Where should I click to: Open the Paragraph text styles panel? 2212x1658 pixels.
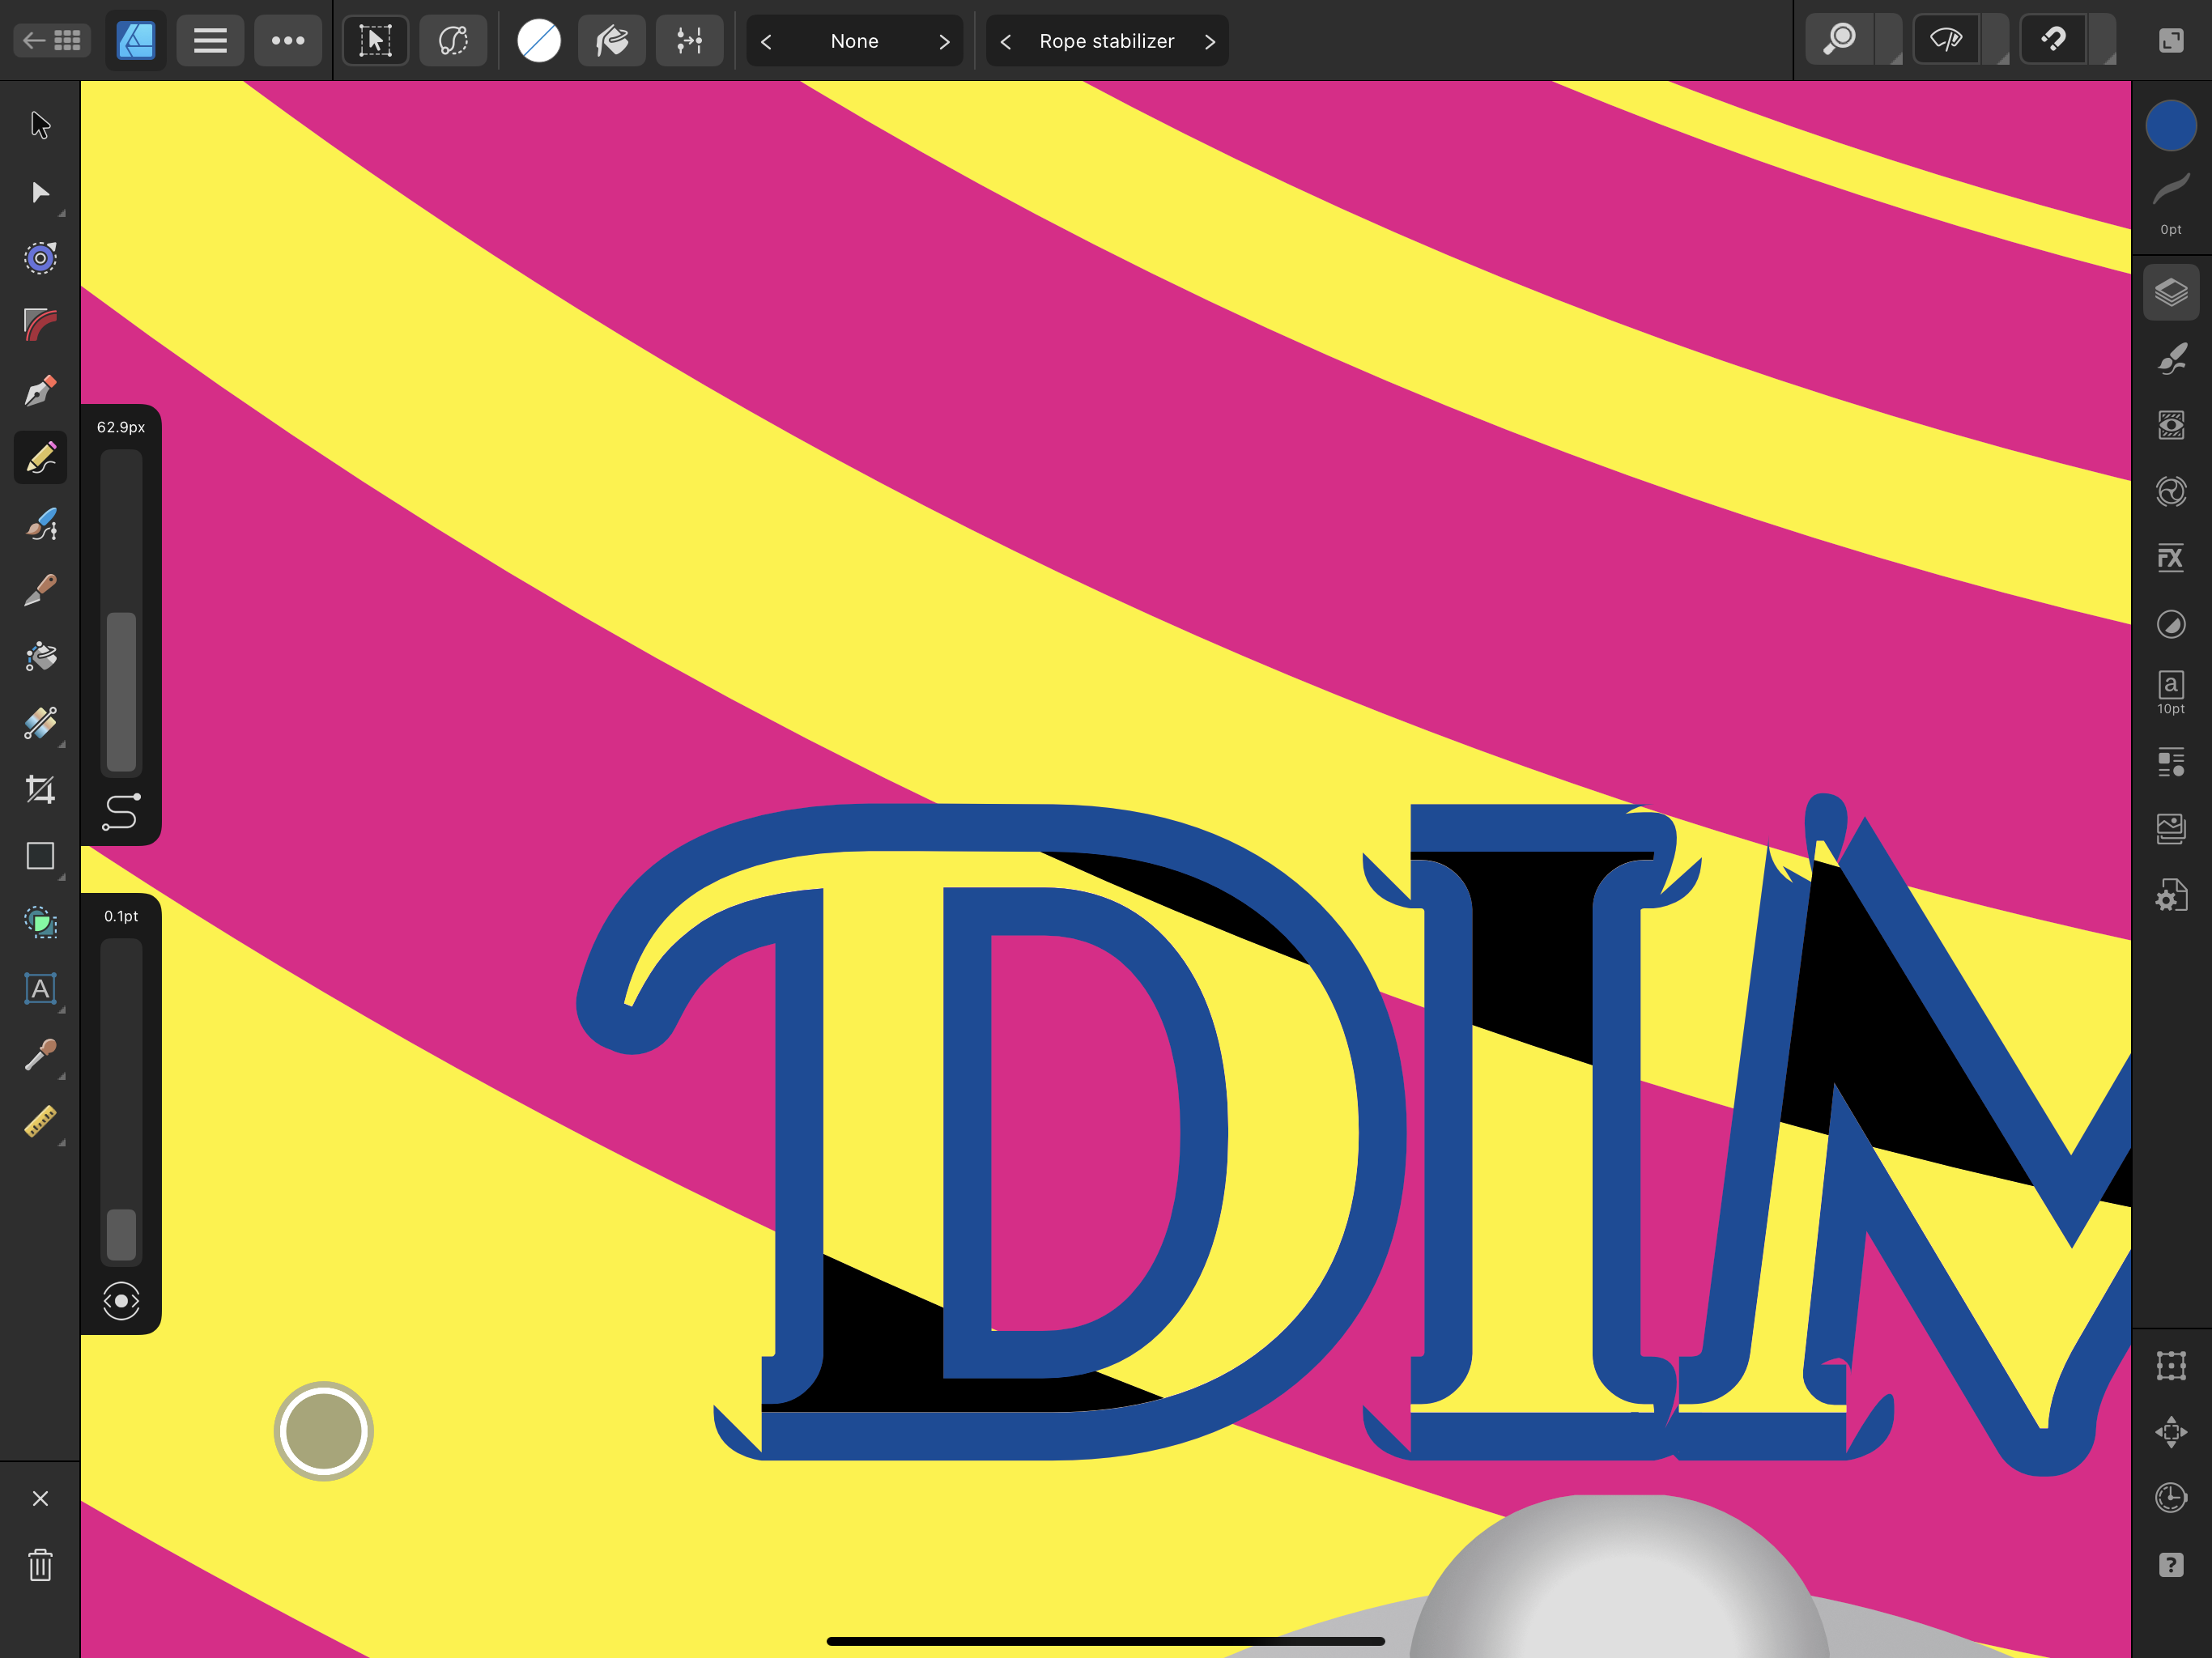(2170, 762)
